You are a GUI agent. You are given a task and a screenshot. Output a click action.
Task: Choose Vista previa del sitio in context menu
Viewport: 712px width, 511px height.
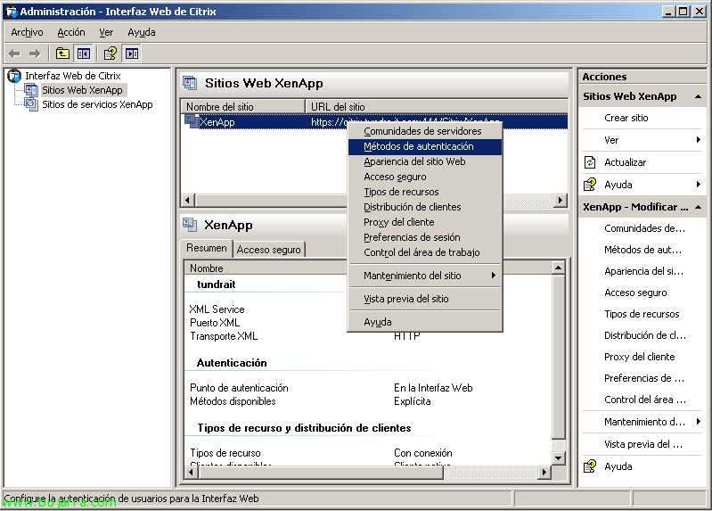[x=425, y=299]
